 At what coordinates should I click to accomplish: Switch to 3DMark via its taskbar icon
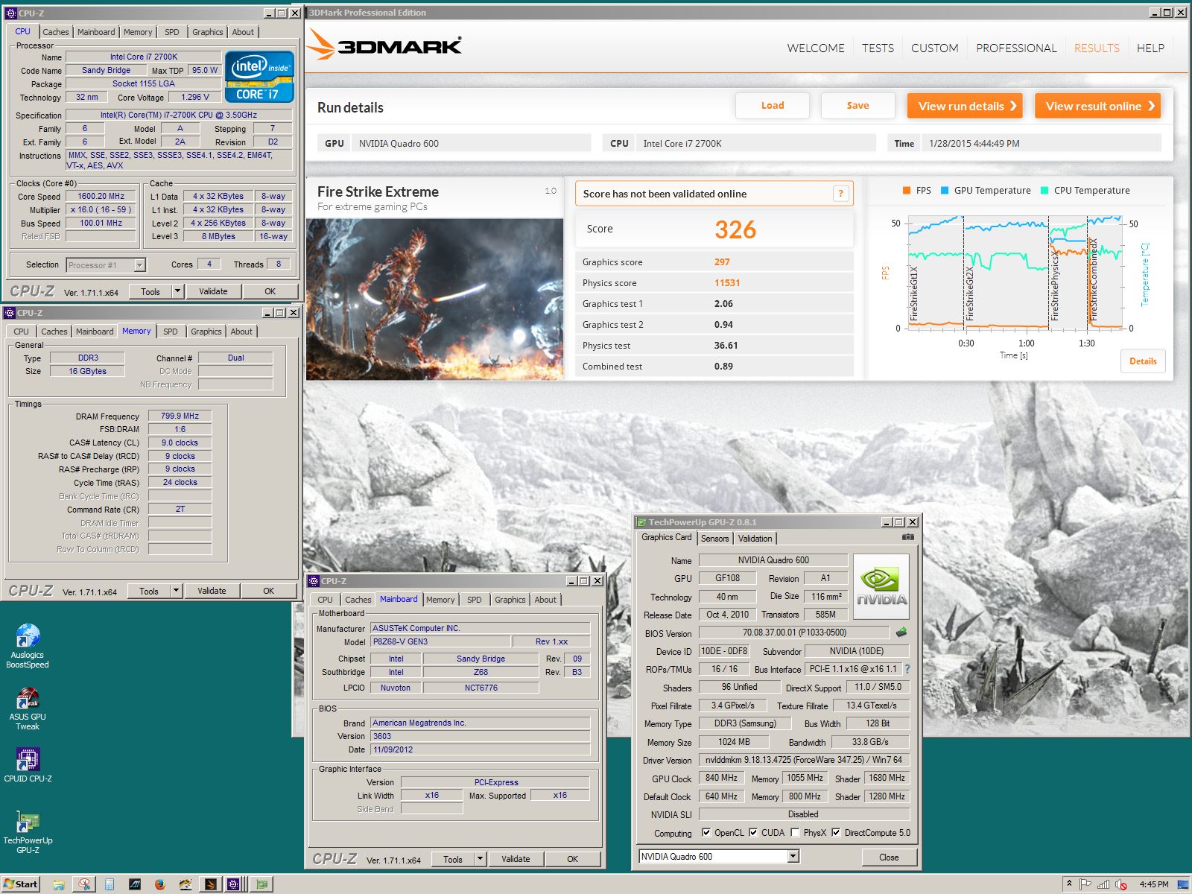[x=211, y=884]
